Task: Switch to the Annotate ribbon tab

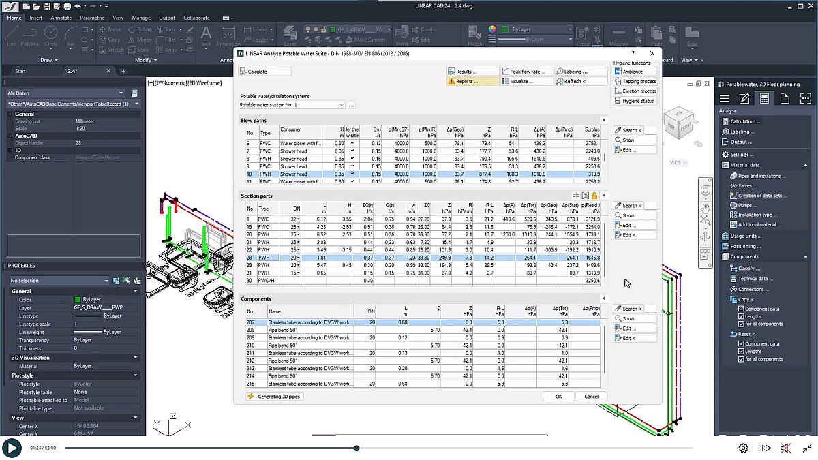Action: (x=61, y=17)
